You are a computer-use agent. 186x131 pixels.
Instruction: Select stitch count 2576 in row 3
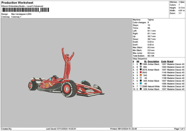[x=144, y=70]
